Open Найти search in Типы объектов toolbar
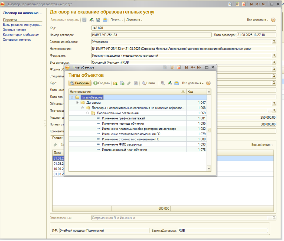 tap(149, 83)
